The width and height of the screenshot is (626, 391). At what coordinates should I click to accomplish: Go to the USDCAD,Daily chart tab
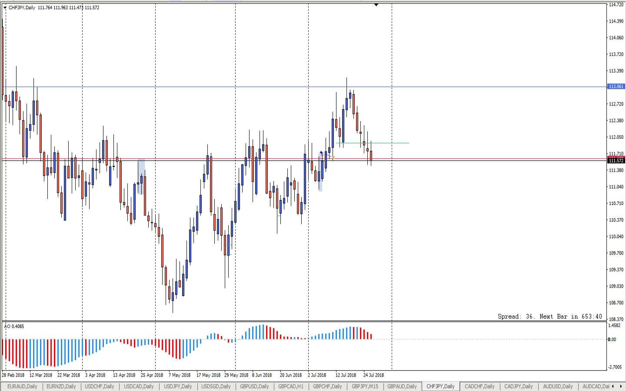[139, 386]
